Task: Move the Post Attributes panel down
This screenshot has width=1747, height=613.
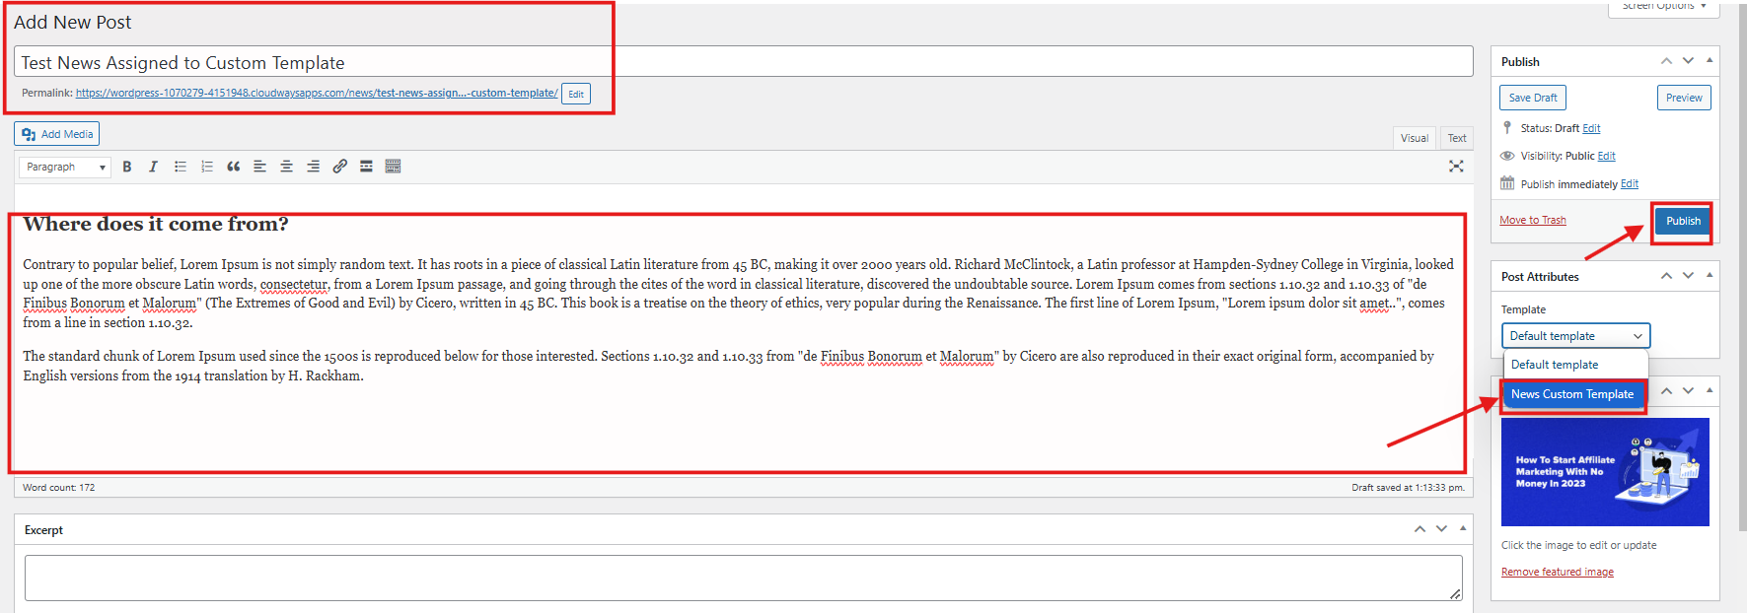Action: pyautogui.click(x=1688, y=276)
